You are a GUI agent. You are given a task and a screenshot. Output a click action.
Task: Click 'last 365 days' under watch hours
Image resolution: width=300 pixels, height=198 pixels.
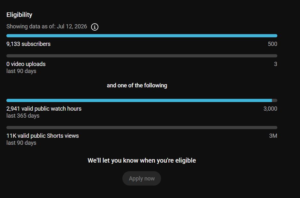click(x=23, y=116)
